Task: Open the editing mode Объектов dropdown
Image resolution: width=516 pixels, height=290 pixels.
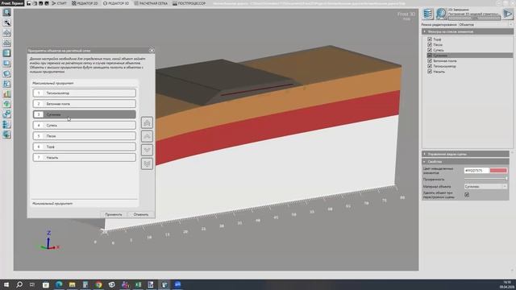Action: click(485, 25)
